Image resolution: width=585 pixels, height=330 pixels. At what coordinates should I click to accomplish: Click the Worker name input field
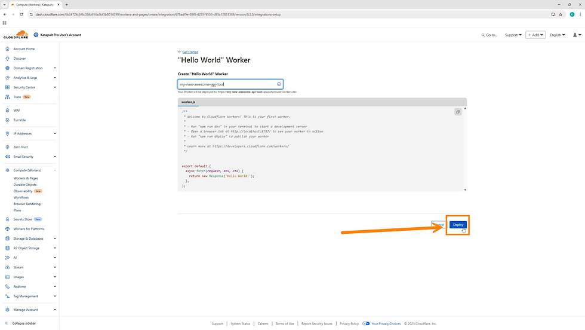point(230,84)
